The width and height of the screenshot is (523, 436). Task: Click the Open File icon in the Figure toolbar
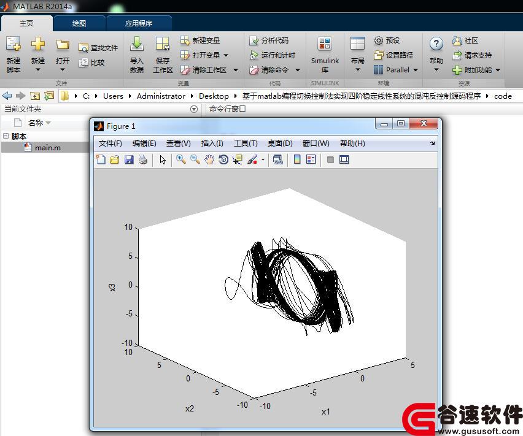pos(115,159)
